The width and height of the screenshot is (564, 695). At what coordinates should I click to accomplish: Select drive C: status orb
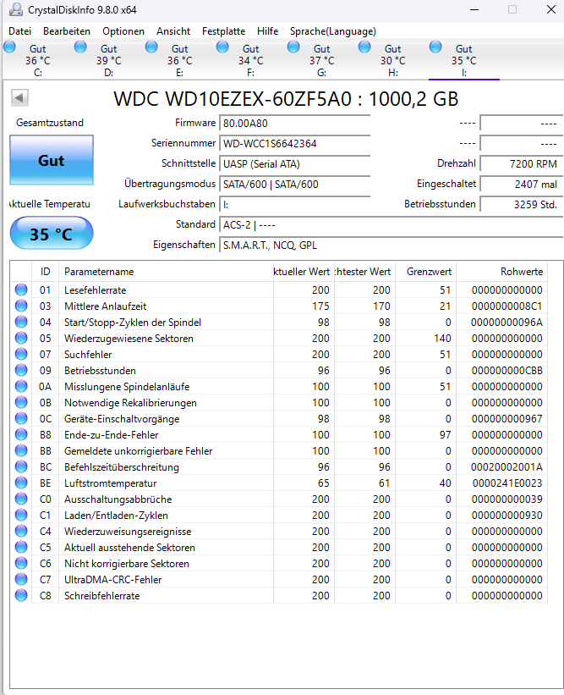click(9, 47)
